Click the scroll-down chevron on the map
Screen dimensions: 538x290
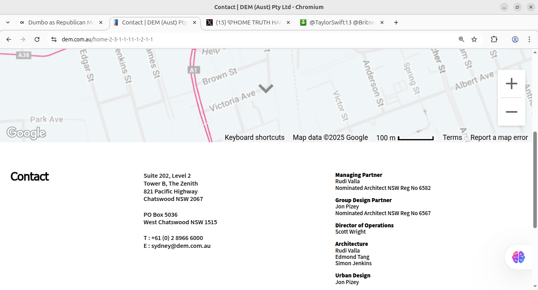[x=266, y=88]
